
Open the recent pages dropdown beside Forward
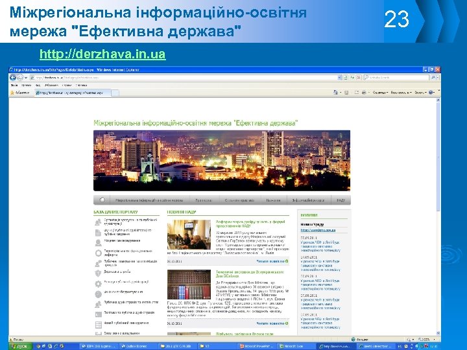[26, 78]
